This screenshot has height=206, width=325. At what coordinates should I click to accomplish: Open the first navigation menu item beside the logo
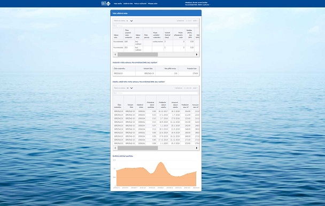118,4
